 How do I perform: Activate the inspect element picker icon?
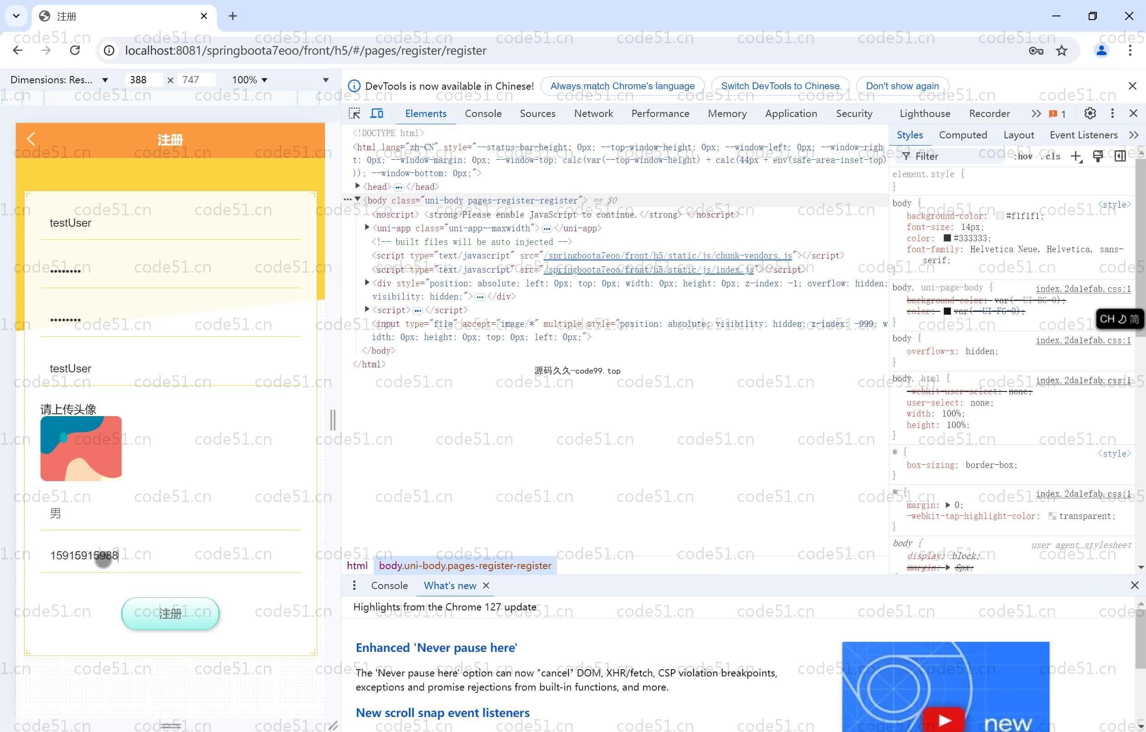[355, 114]
